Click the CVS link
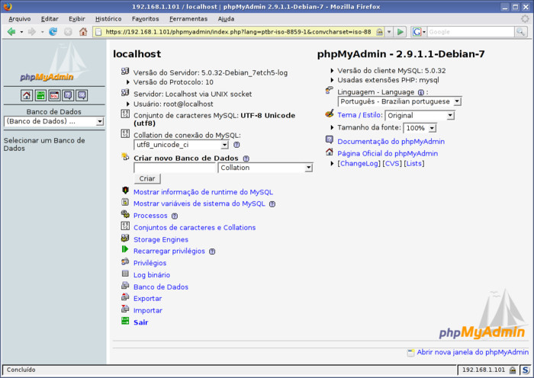The height and width of the screenshot is (378, 534). pos(392,163)
